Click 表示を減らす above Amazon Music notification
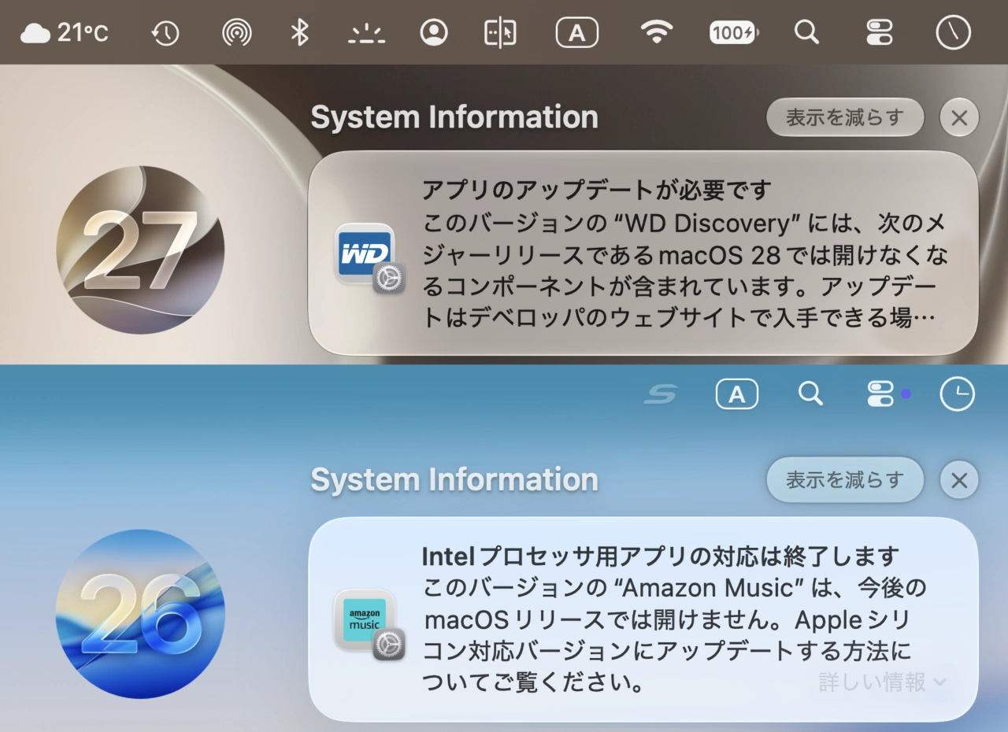This screenshot has width=1008, height=732. [x=845, y=480]
